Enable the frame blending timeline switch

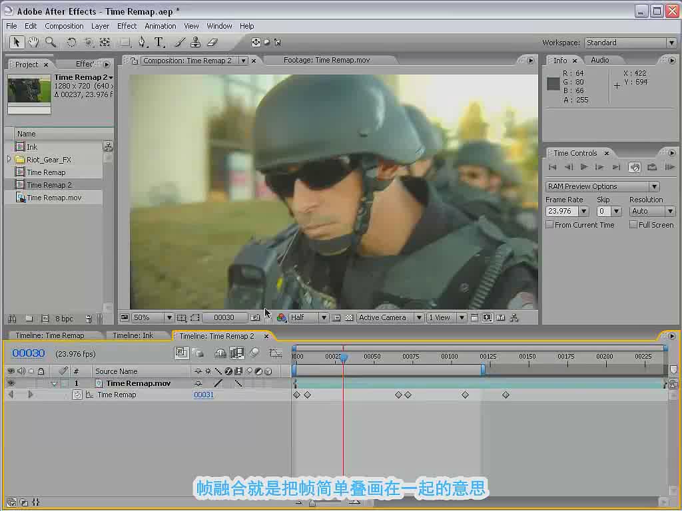[x=236, y=353]
